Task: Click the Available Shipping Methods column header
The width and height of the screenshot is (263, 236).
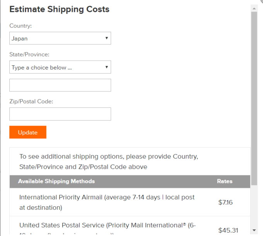Action: (56, 181)
